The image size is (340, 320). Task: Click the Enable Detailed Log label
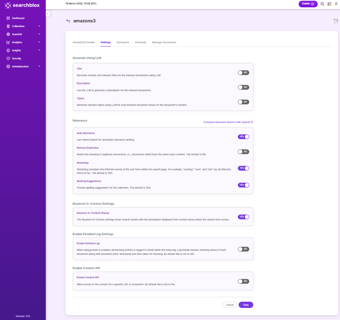(x=88, y=243)
